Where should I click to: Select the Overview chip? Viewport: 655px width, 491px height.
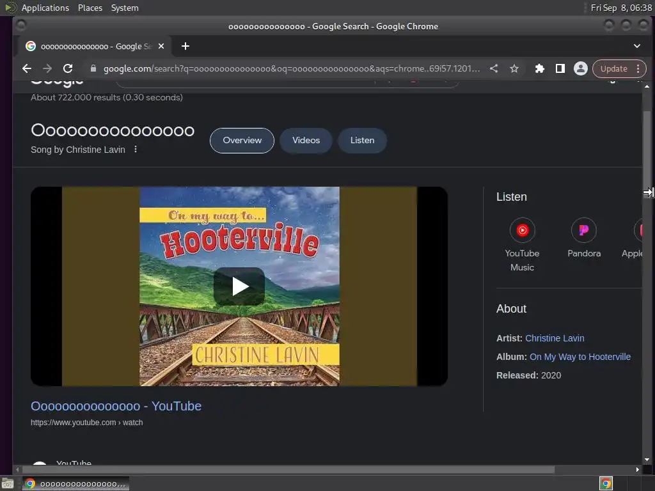pyautogui.click(x=242, y=140)
